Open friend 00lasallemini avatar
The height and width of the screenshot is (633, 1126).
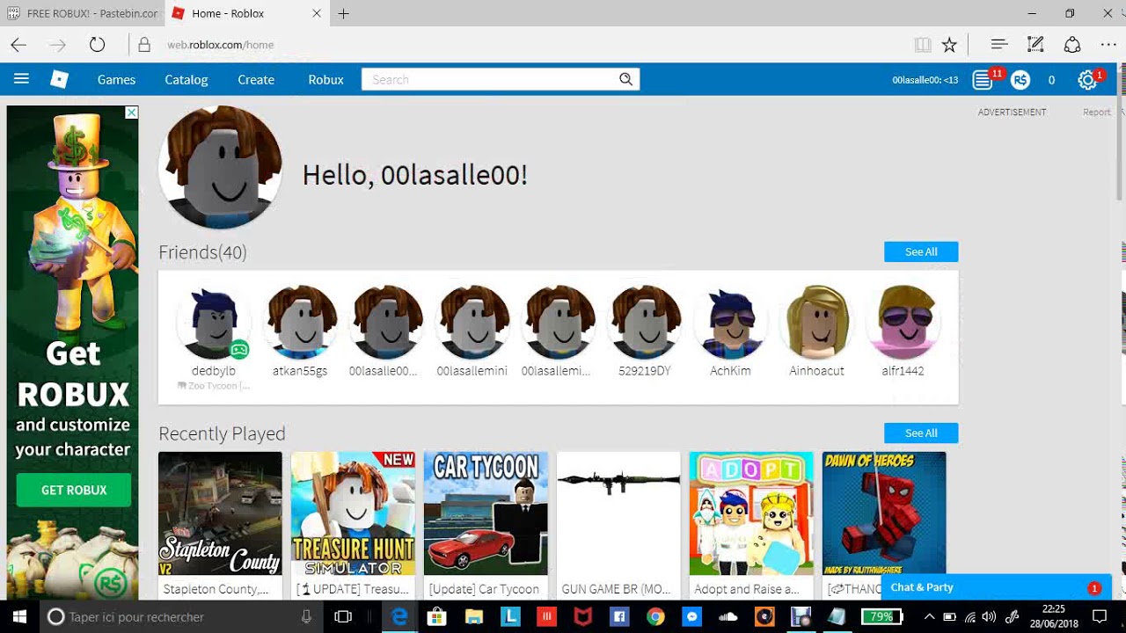472,322
